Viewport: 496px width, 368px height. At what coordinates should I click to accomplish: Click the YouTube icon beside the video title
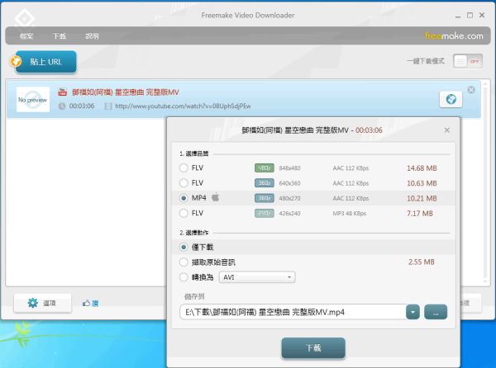pyautogui.click(x=62, y=92)
